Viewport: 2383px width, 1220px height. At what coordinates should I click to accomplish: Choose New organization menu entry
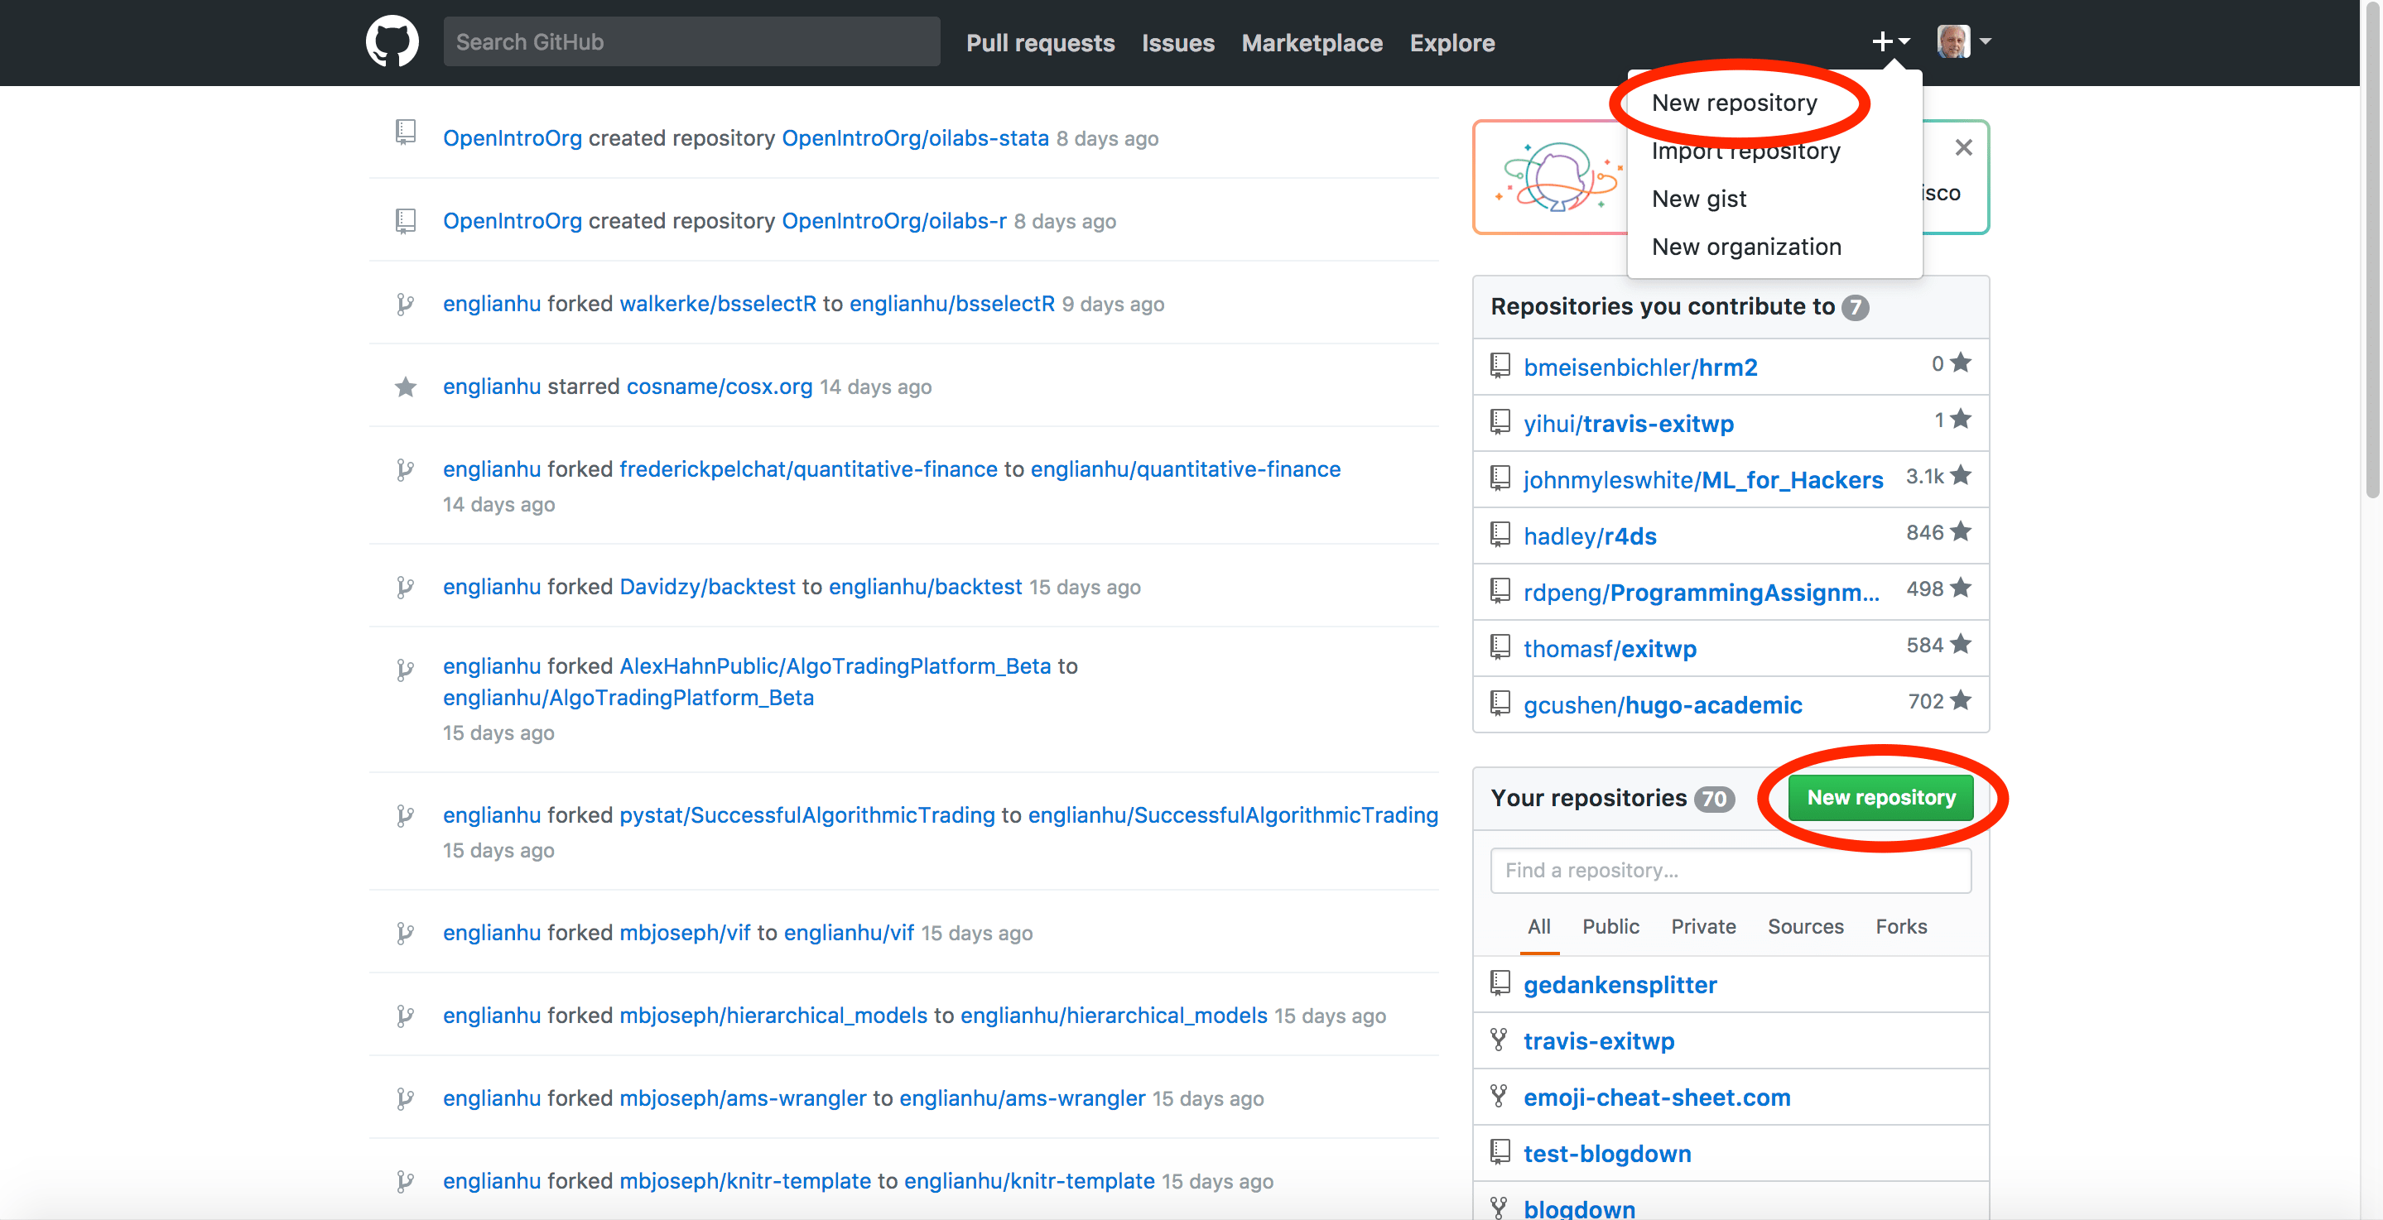click(x=1745, y=247)
